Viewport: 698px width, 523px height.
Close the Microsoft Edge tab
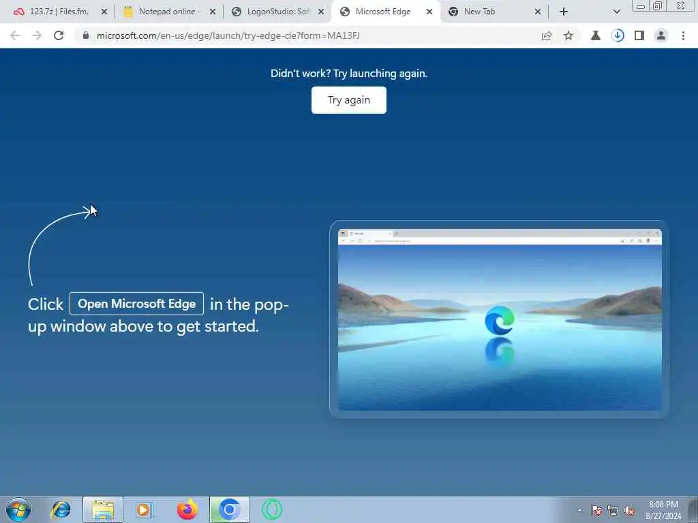429,12
